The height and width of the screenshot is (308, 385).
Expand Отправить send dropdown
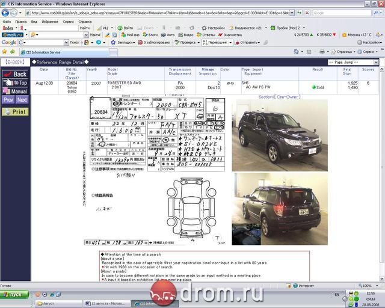pyautogui.click(x=259, y=43)
